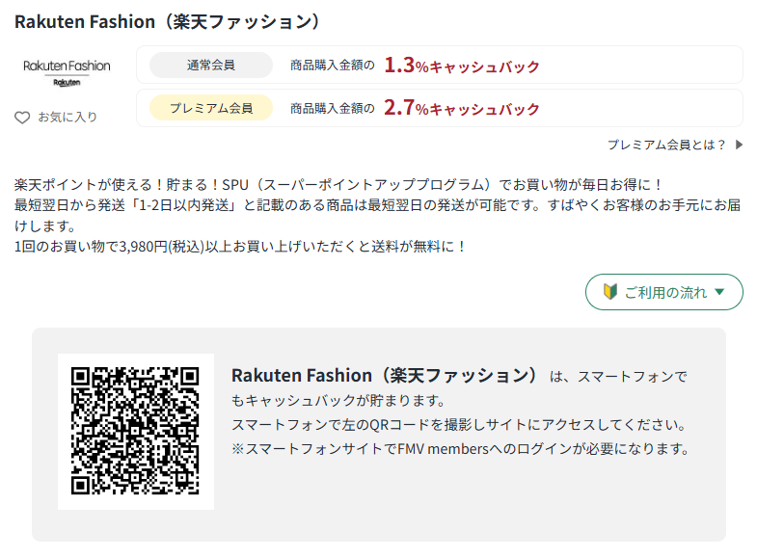Click the Rakuten Fashion logo
The height and width of the screenshot is (557, 757).
coord(67,72)
